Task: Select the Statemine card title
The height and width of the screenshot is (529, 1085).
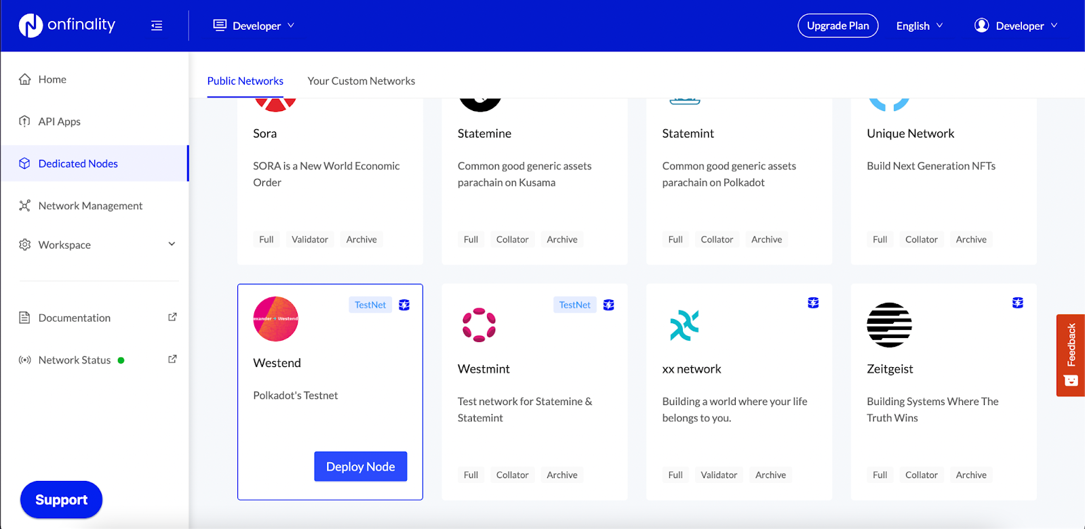Action: tap(484, 133)
